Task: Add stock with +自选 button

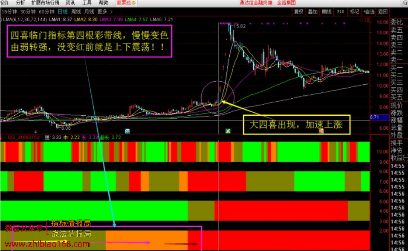Action: click(369, 11)
